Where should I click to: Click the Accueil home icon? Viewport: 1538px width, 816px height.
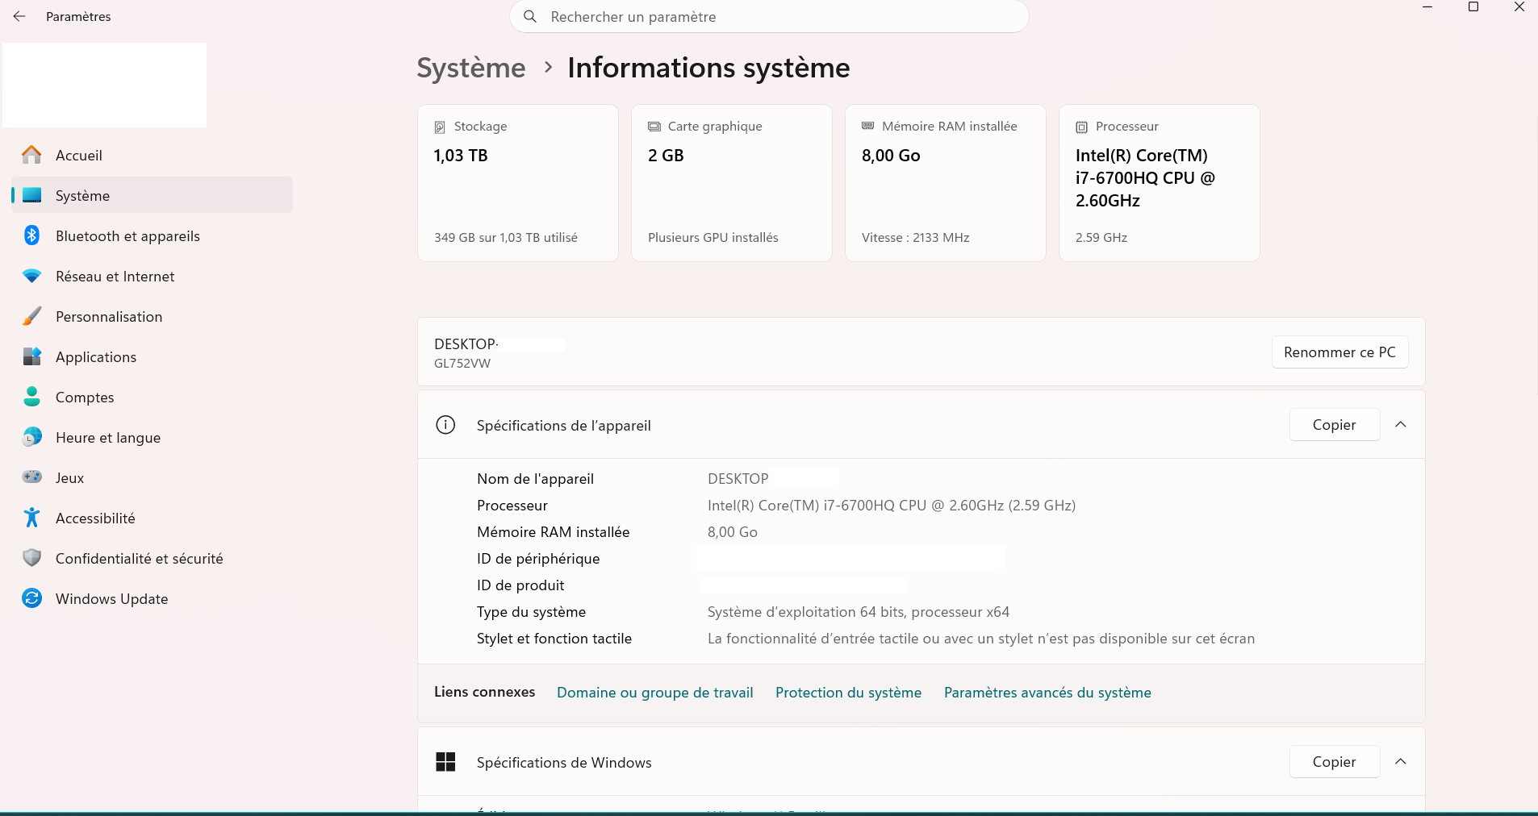pos(31,155)
